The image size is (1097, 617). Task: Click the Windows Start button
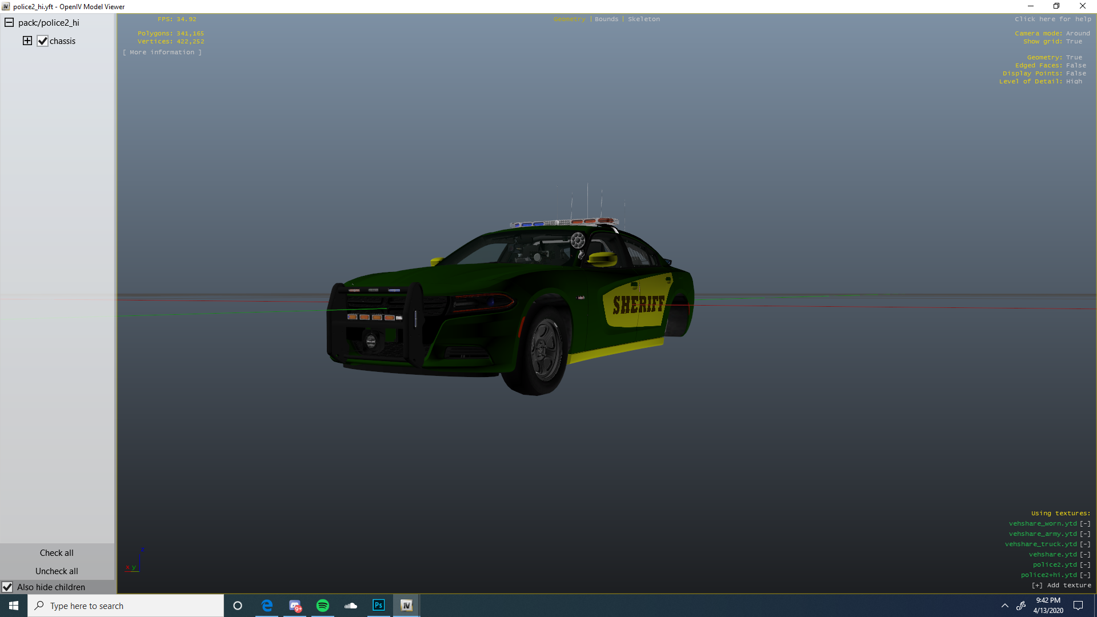[14, 606]
